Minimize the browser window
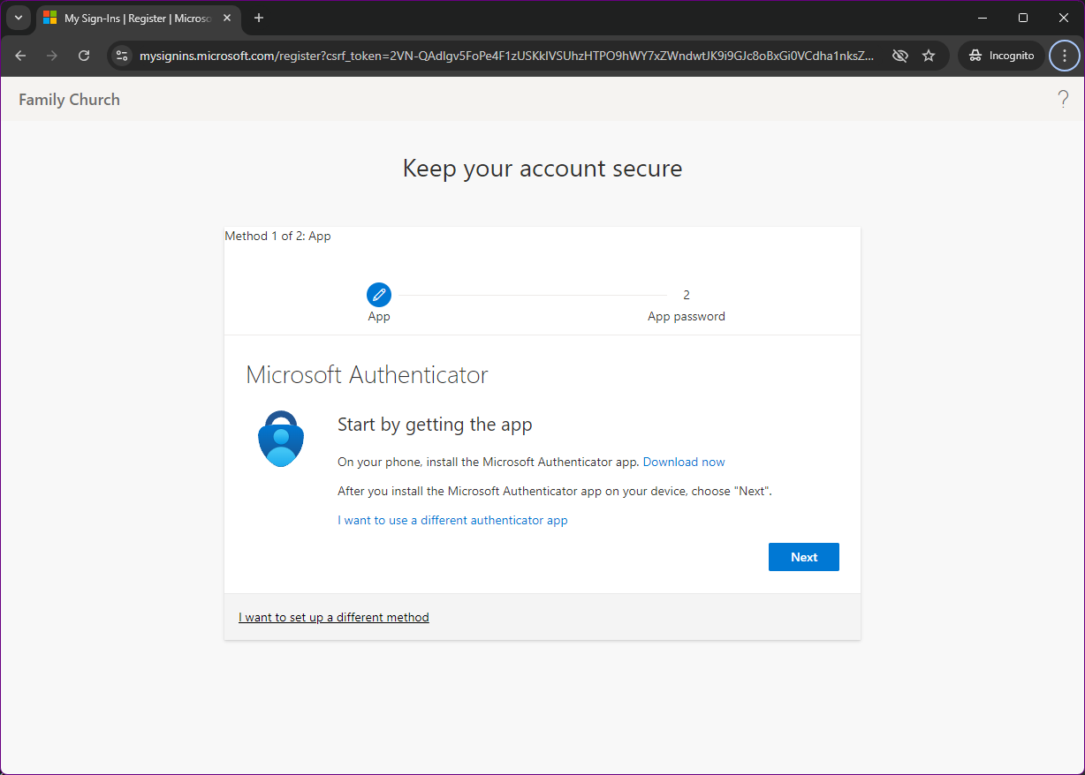The image size is (1085, 775). click(x=983, y=18)
